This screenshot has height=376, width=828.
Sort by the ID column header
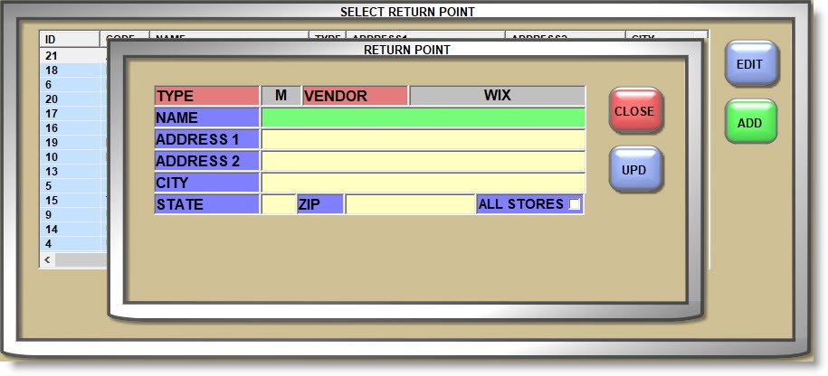[x=69, y=40]
